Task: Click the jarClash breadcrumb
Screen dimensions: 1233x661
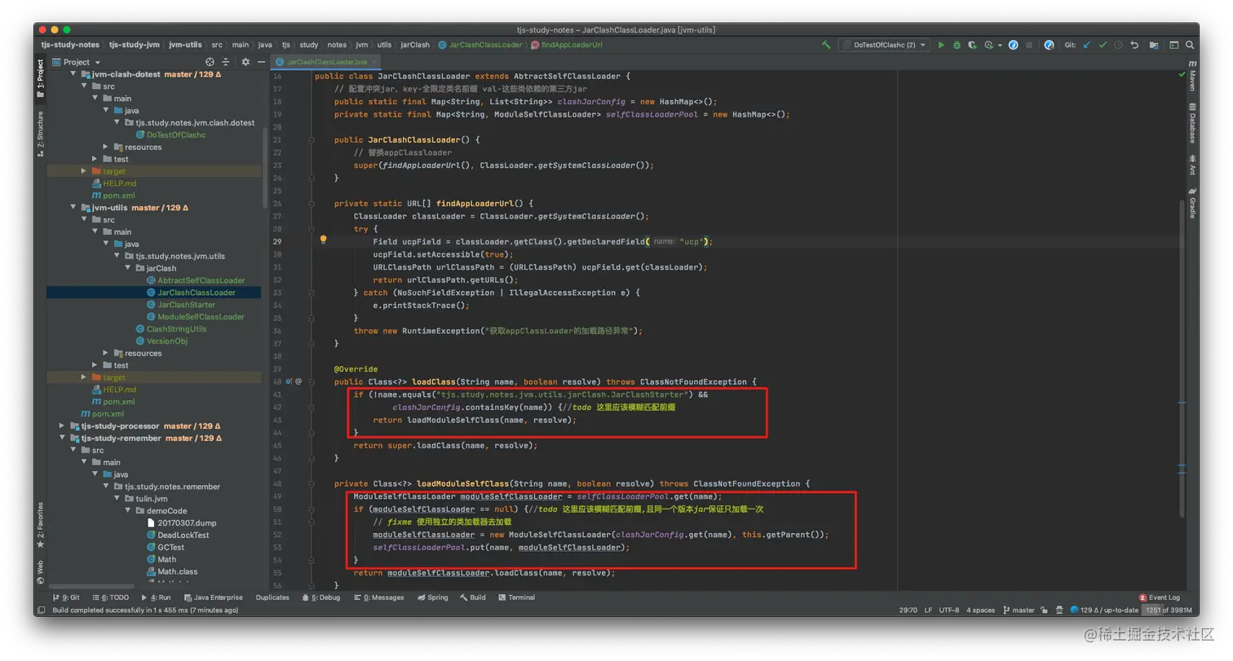Action: 414,45
